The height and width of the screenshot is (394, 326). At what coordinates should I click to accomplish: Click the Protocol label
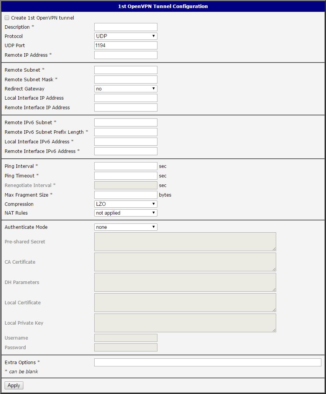click(13, 36)
